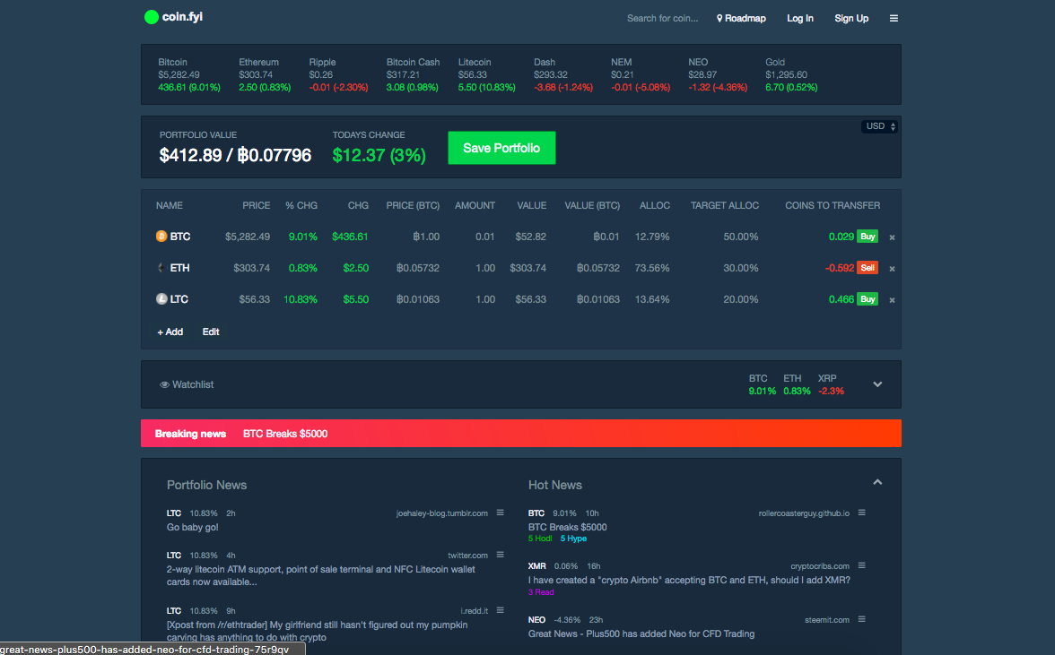Click the ETH coin icon in portfolio

click(x=161, y=267)
